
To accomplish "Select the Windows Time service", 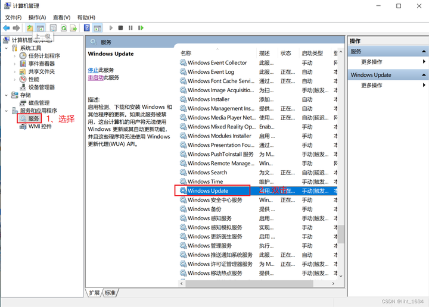I will click(x=258, y=181).
